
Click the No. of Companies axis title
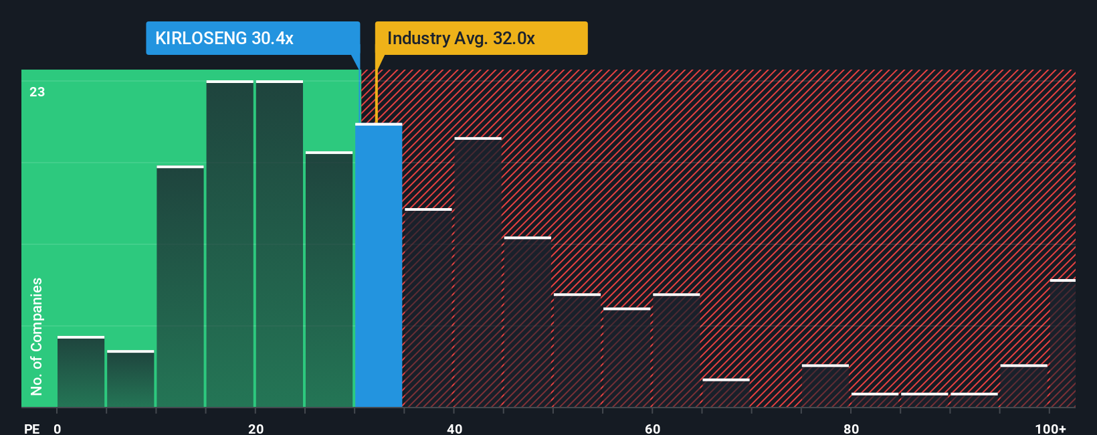[x=36, y=336]
